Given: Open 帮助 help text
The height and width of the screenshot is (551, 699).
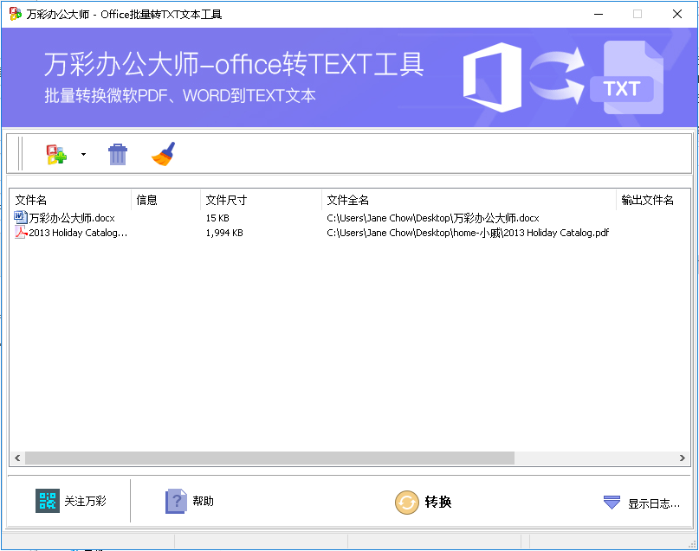Looking at the screenshot, I should 204,501.
